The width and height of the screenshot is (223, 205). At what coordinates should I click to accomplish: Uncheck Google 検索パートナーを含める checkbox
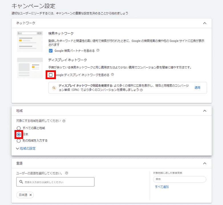pyautogui.click(x=51, y=51)
